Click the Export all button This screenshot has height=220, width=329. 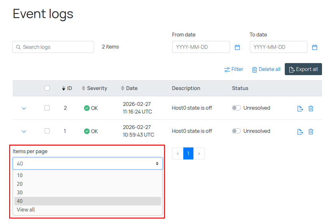(x=303, y=69)
